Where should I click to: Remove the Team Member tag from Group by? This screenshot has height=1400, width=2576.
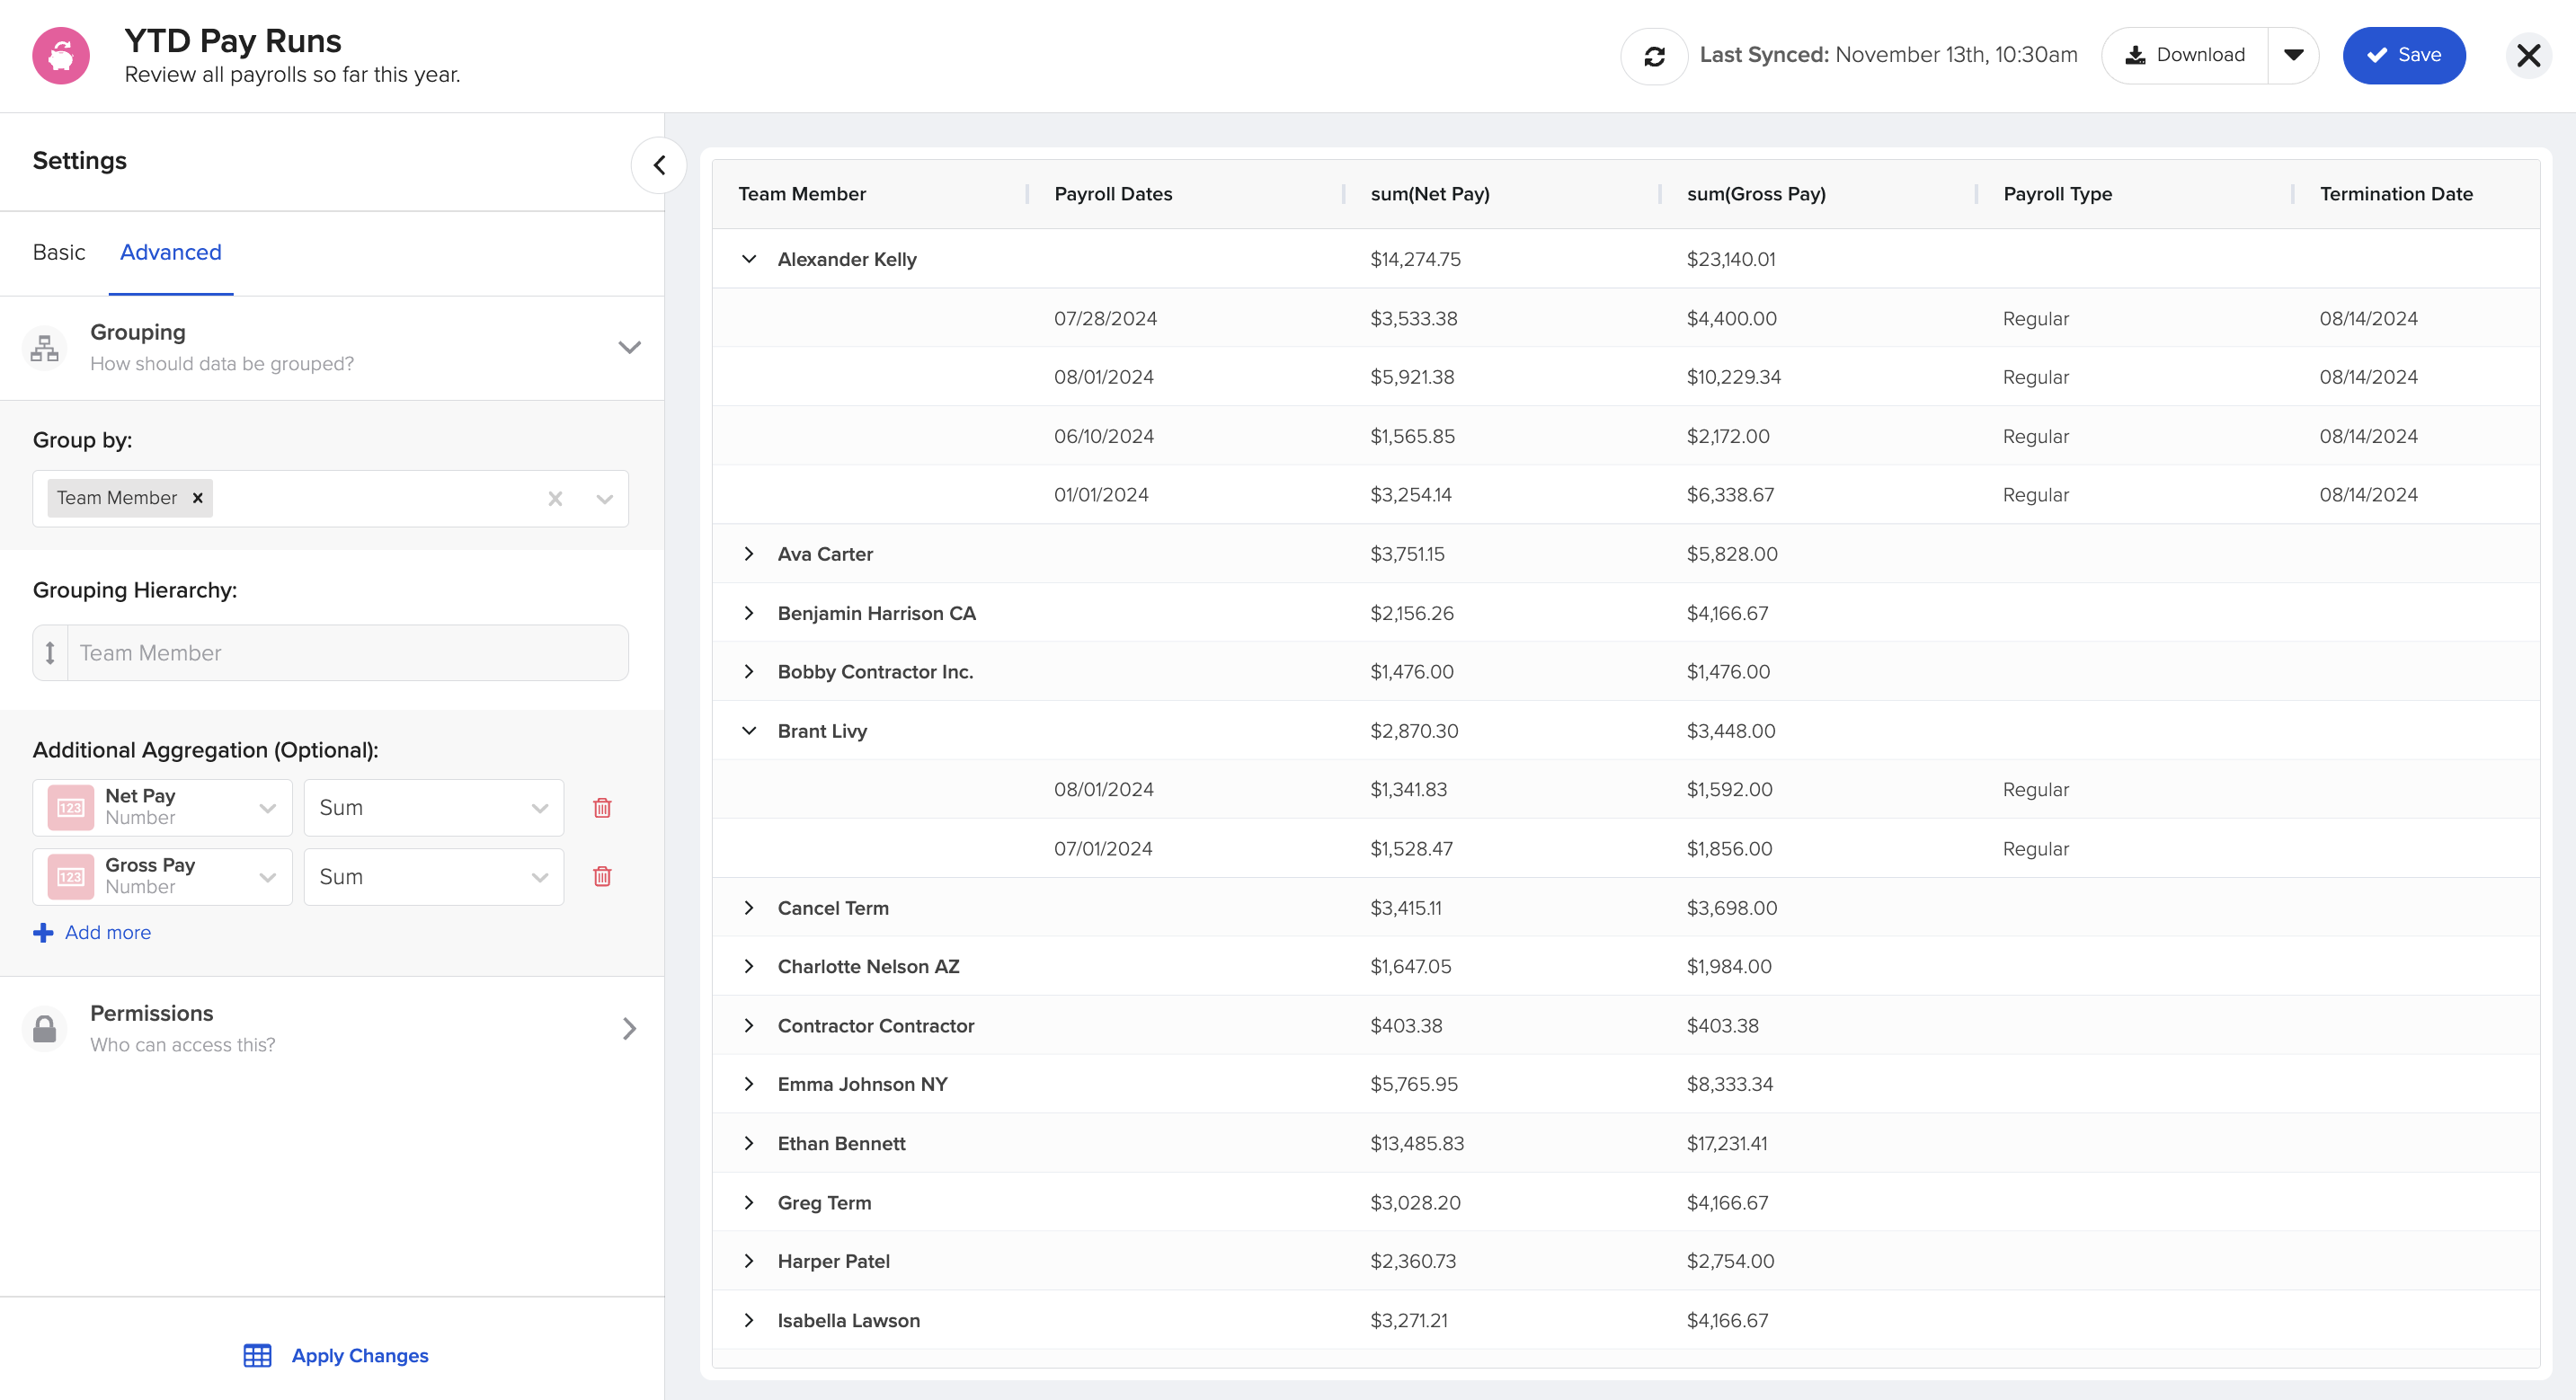pos(198,498)
